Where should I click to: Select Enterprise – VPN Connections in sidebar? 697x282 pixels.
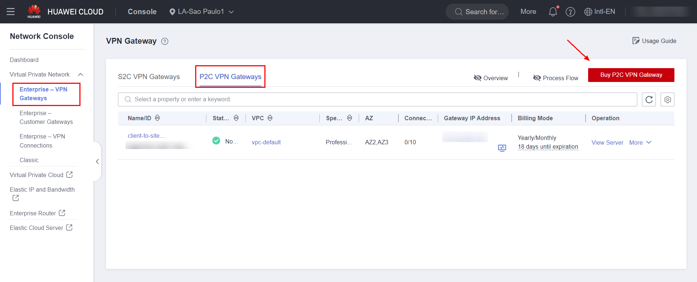(x=42, y=141)
